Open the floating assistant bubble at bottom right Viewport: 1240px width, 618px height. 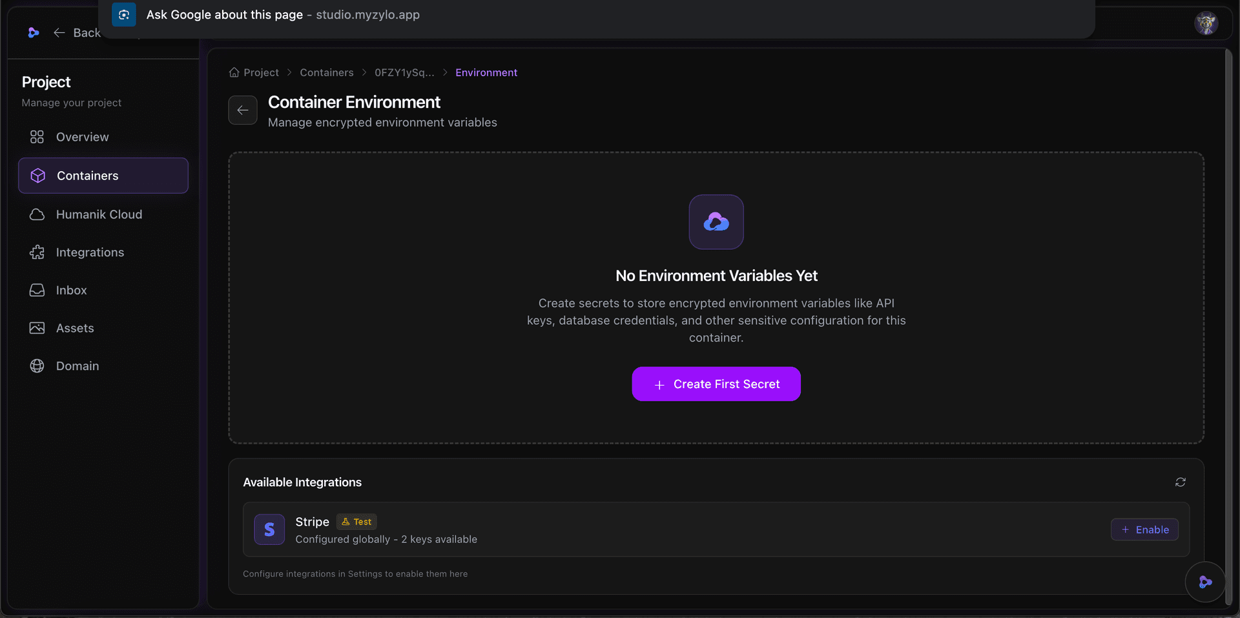(x=1205, y=582)
